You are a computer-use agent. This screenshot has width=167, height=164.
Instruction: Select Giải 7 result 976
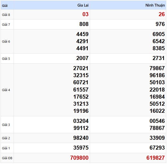pos(160,24)
